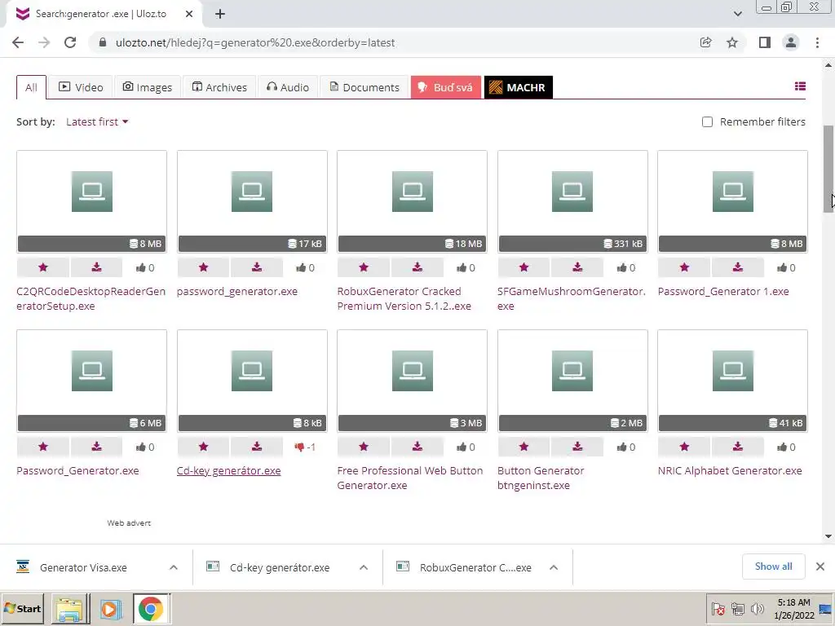
Task: Star the 6 MB Password_Generator.exe file
Action: (43, 447)
